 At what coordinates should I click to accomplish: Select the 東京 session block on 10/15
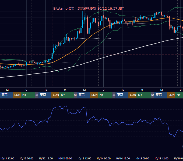coord(161,95)
